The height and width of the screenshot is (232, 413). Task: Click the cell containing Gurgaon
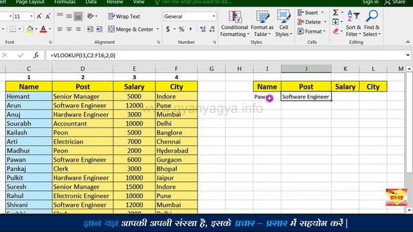click(x=176, y=160)
